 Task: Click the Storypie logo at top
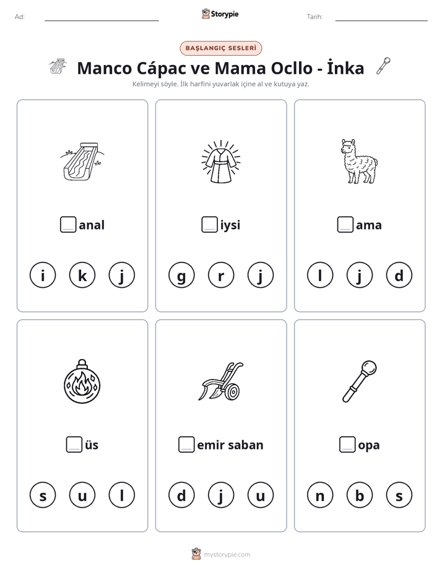point(220,14)
